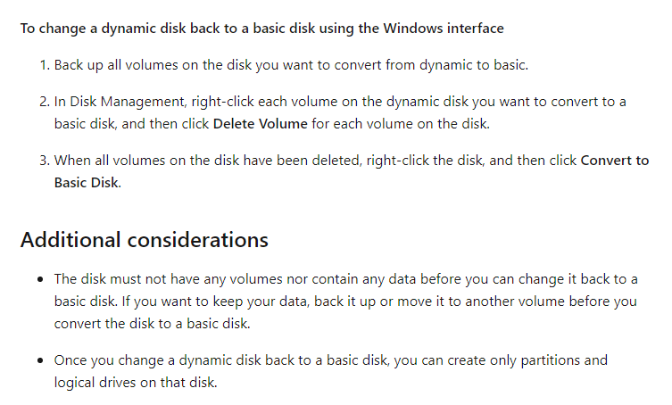Click the bold 'Convert to' text in step 3
Screen dimensions: 672x405
pyautogui.click(x=615, y=161)
